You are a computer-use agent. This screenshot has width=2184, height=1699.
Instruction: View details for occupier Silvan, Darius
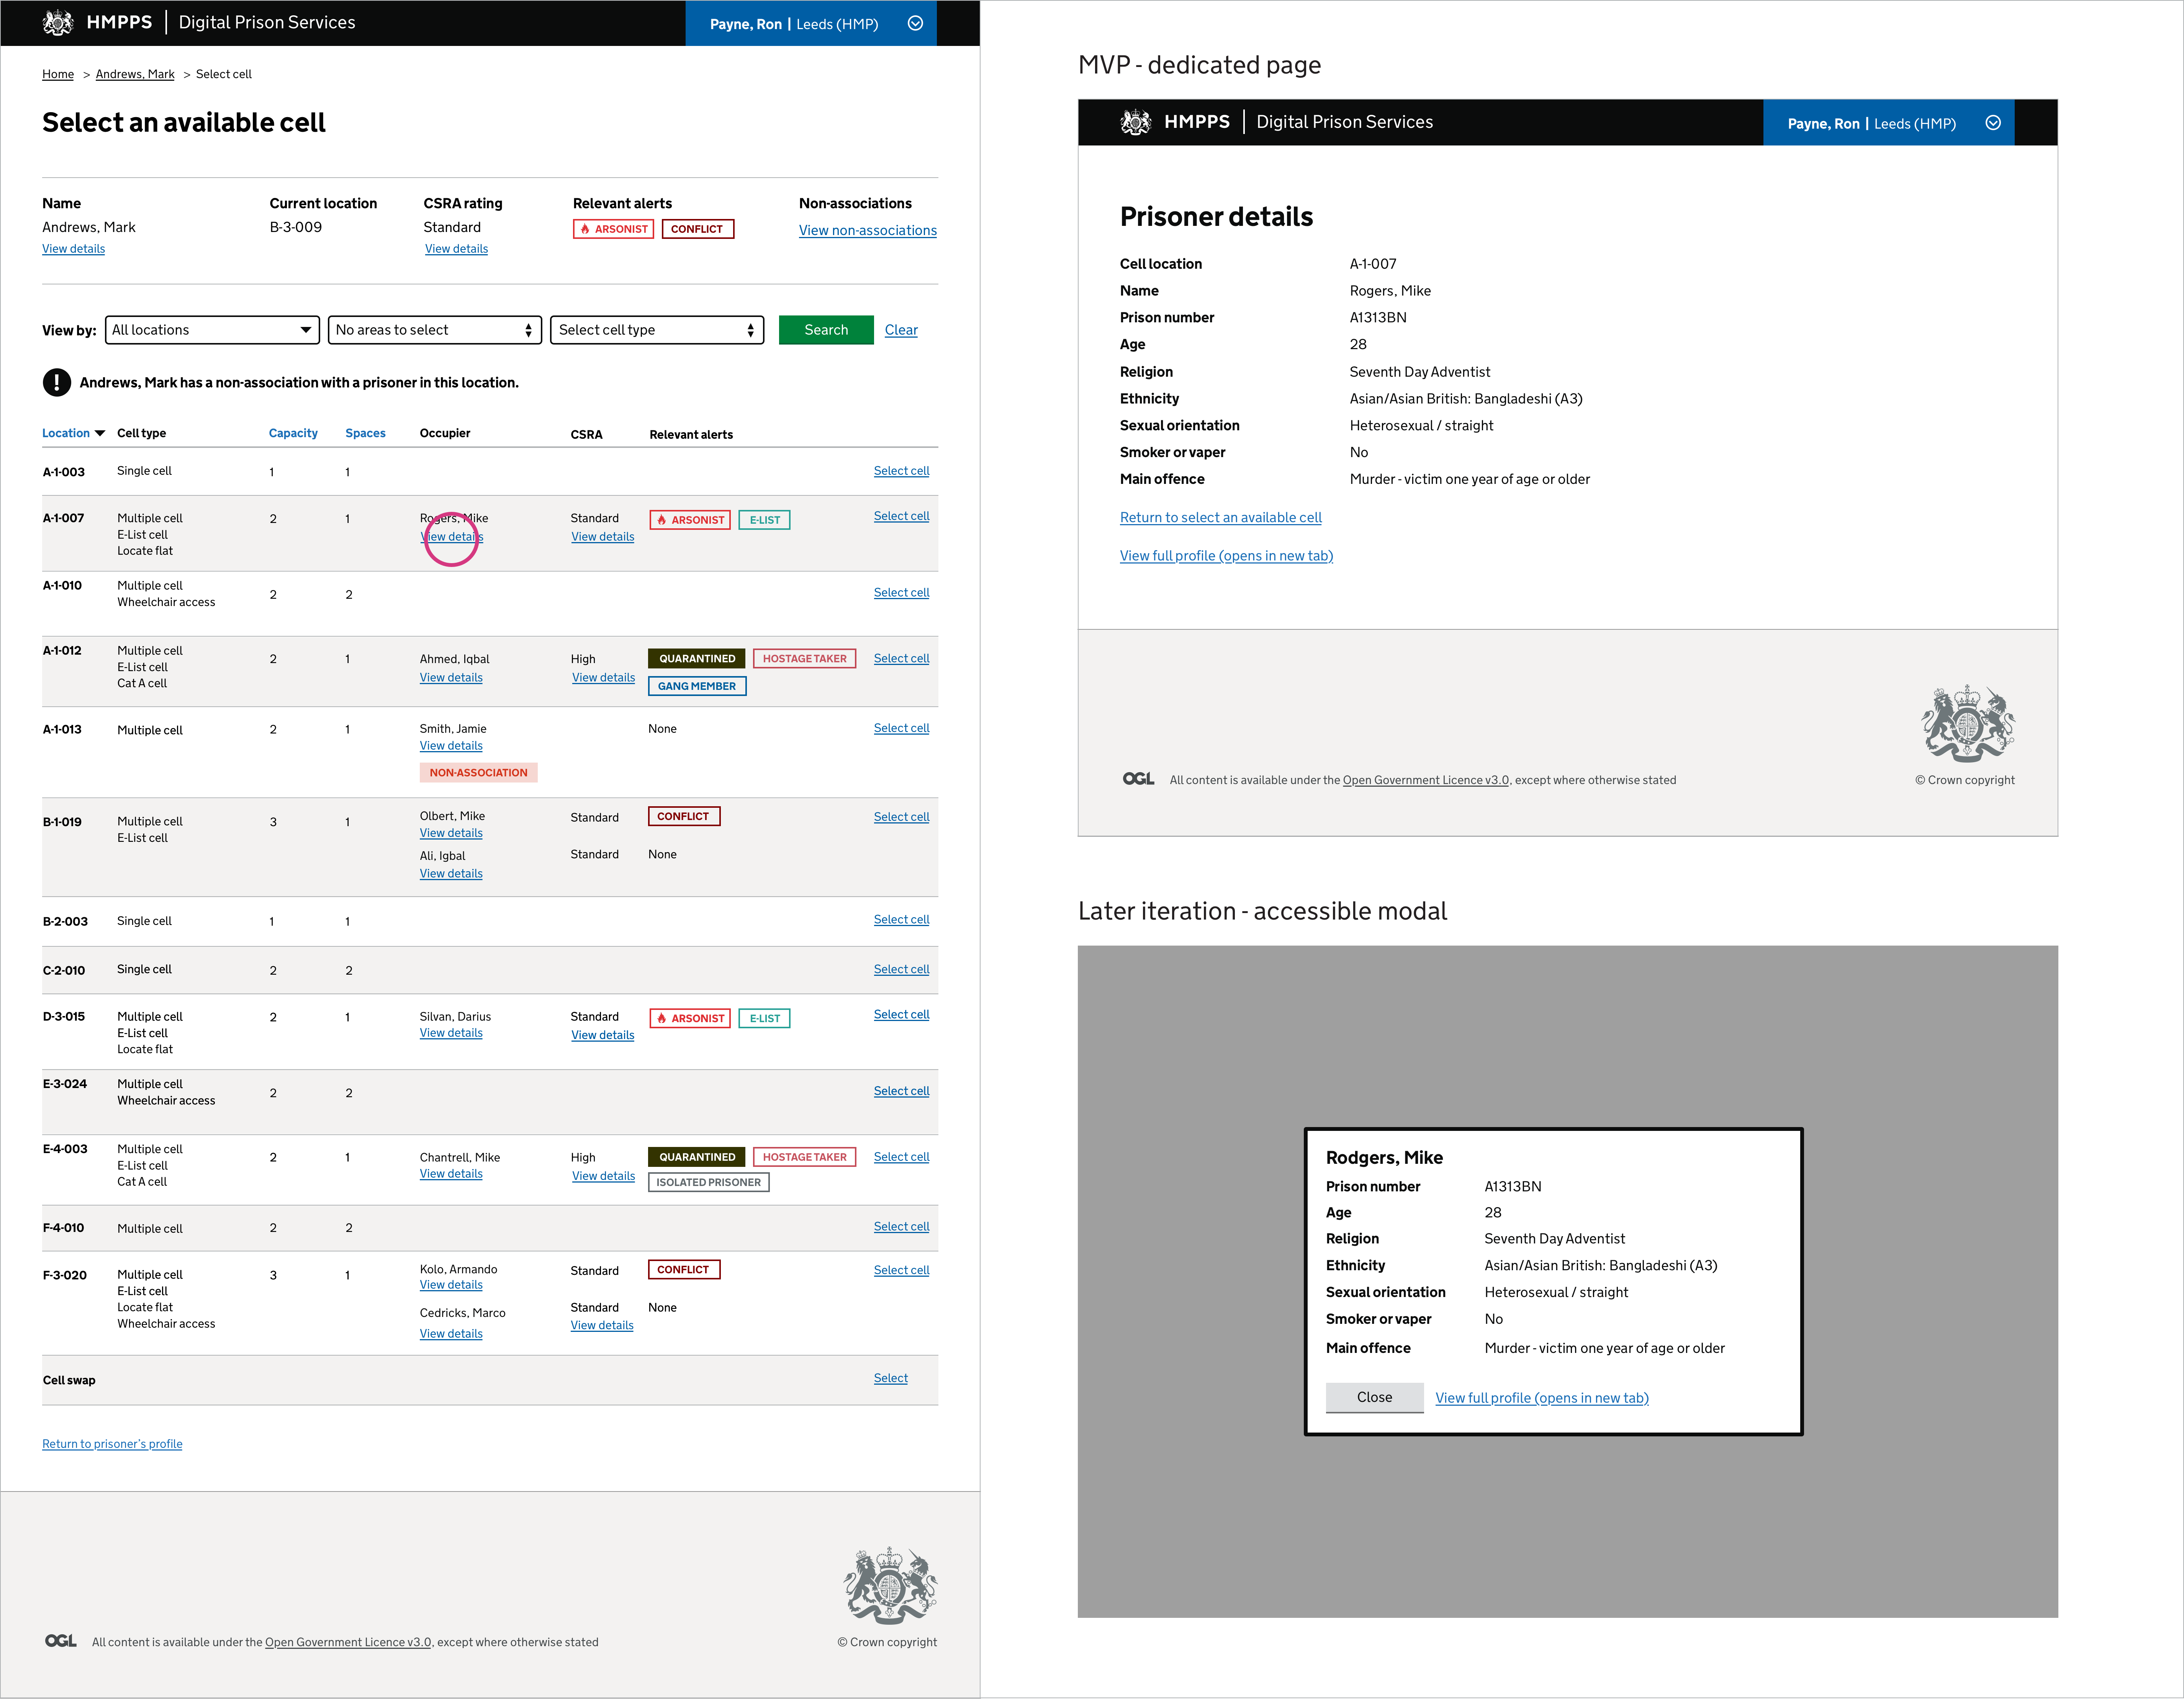pos(451,1032)
